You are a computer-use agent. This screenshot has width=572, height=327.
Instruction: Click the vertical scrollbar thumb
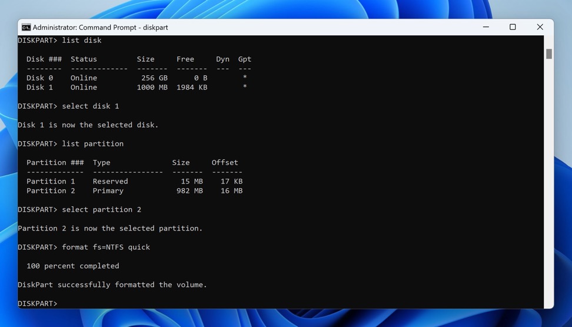point(549,54)
